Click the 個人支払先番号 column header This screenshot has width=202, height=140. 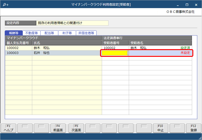pos(18,43)
